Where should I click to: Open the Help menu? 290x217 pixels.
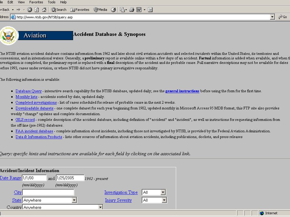pos(63,2)
